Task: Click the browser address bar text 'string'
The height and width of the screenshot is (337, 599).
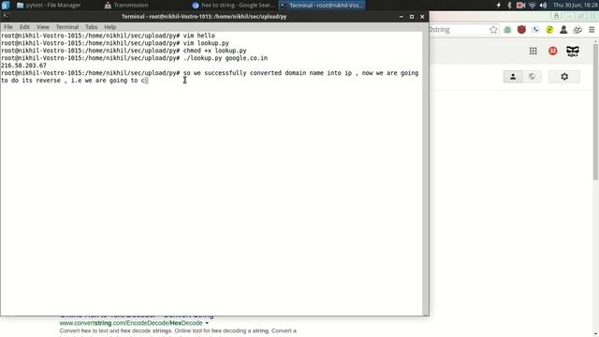Action: coord(440,29)
